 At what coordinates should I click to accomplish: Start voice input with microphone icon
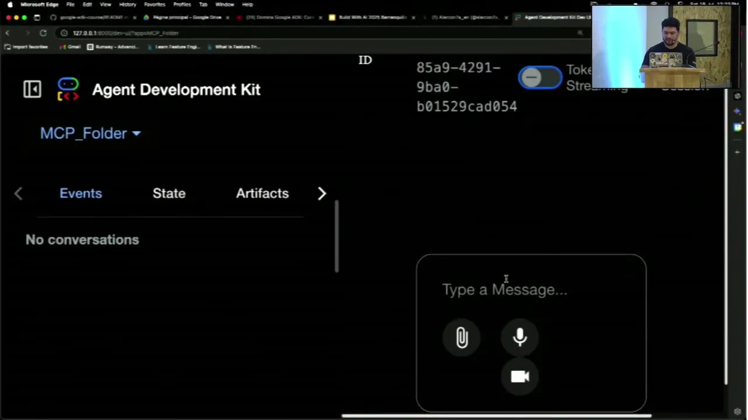point(520,338)
